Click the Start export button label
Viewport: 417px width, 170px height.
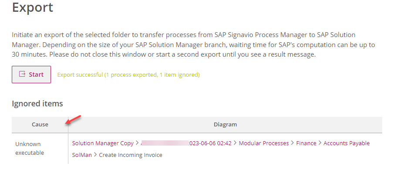pyautogui.click(x=36, y=75)
